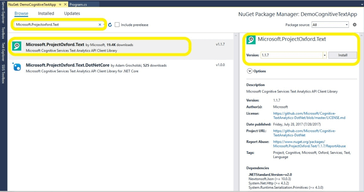Open NuGet settings gear icon
The height and width of the screenshot is (192, 364).
pyautogui.click(x=355, y=25)
